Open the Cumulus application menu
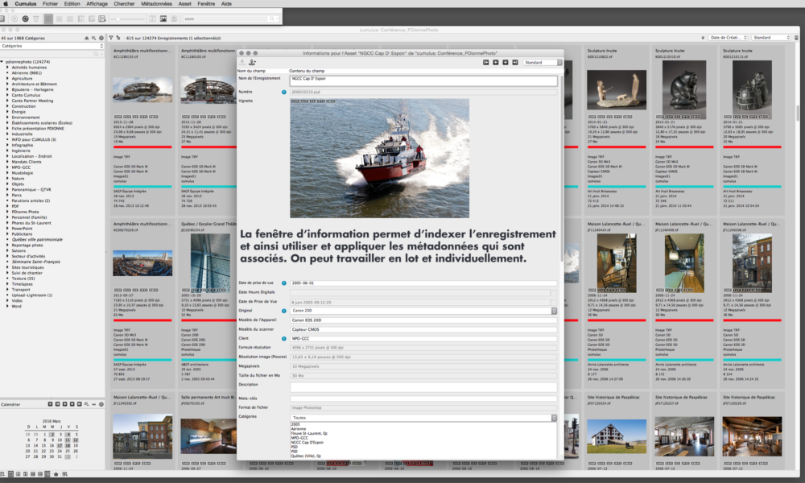Screen dimensions: 805x483 coord(25,3)
